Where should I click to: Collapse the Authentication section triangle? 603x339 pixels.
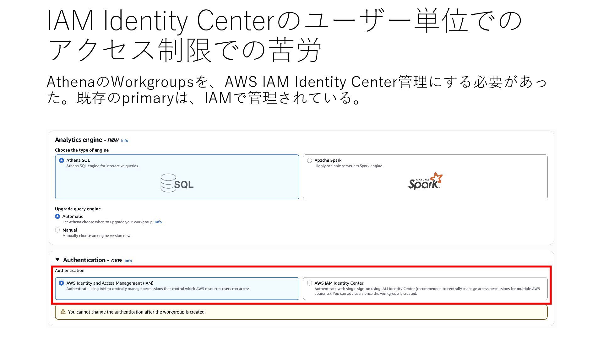pyautogui.click(x=57, y=260)
